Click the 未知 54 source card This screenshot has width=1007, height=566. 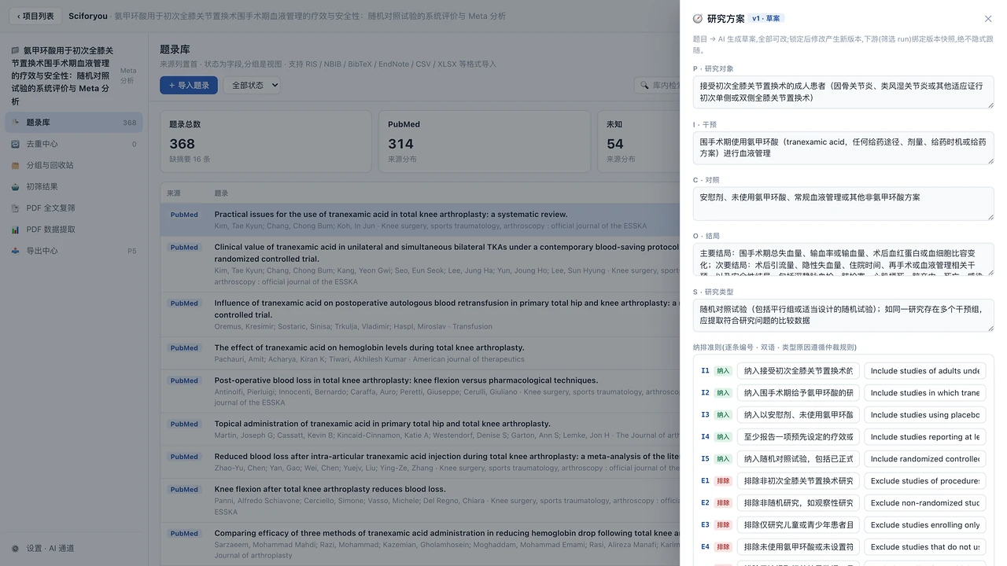coord(639,141)
